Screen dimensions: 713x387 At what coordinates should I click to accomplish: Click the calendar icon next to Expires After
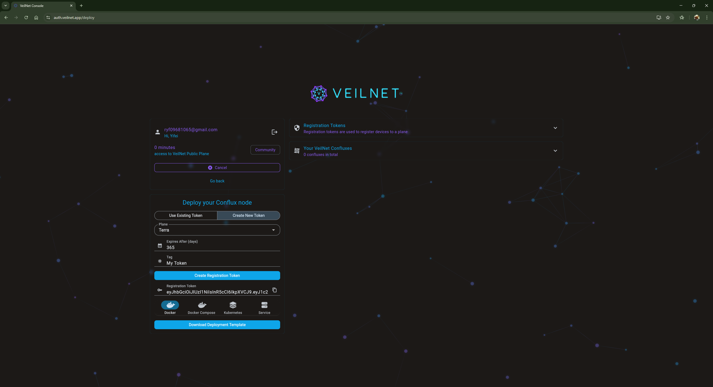point(159,245)
